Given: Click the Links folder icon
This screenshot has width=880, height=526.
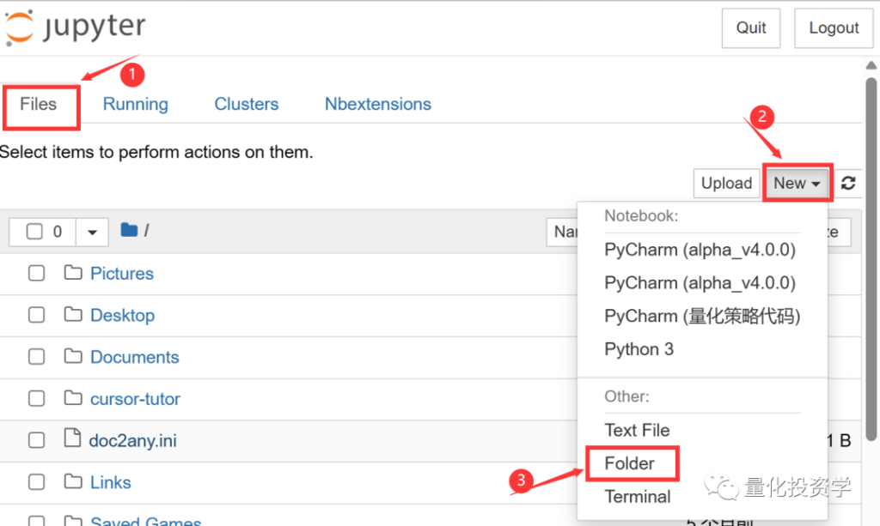Looking at the screenshot, I should pos(73,481).
